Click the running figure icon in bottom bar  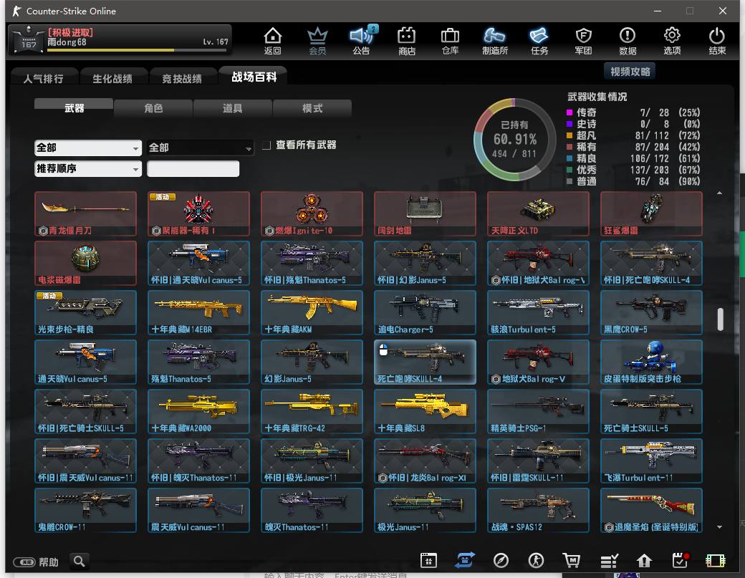click(x=536, y=560)
